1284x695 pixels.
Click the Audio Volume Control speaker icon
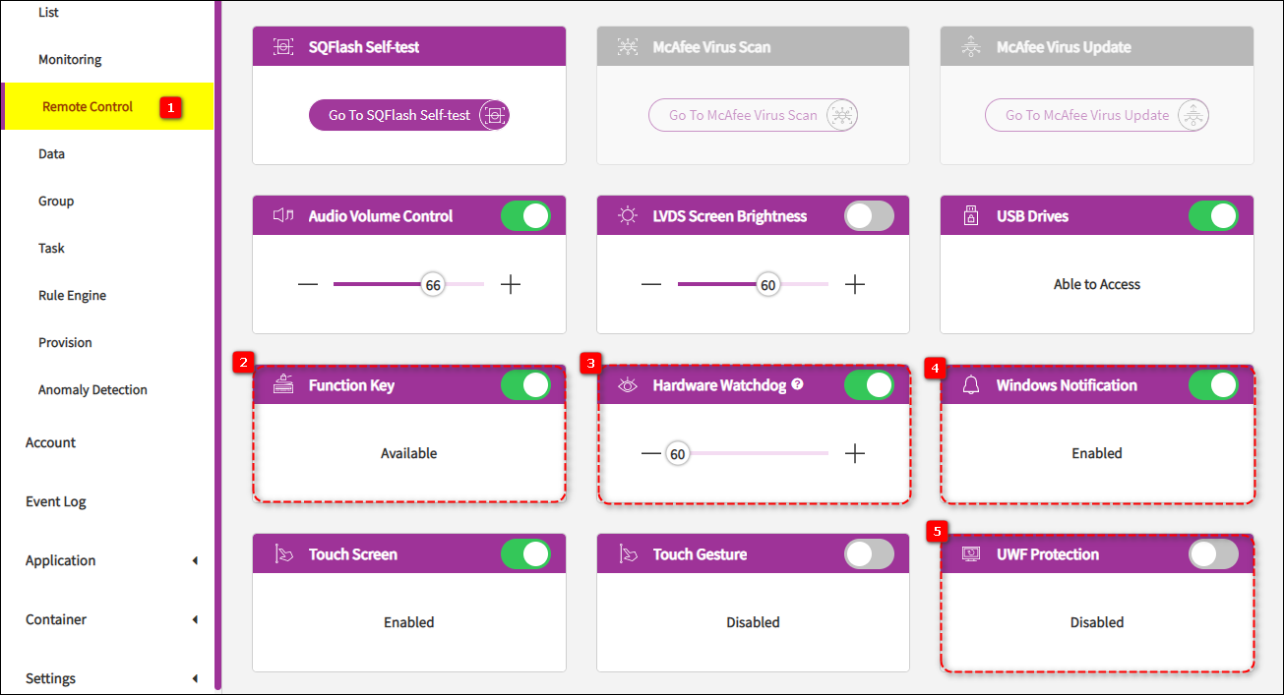(x=283, y=216)
